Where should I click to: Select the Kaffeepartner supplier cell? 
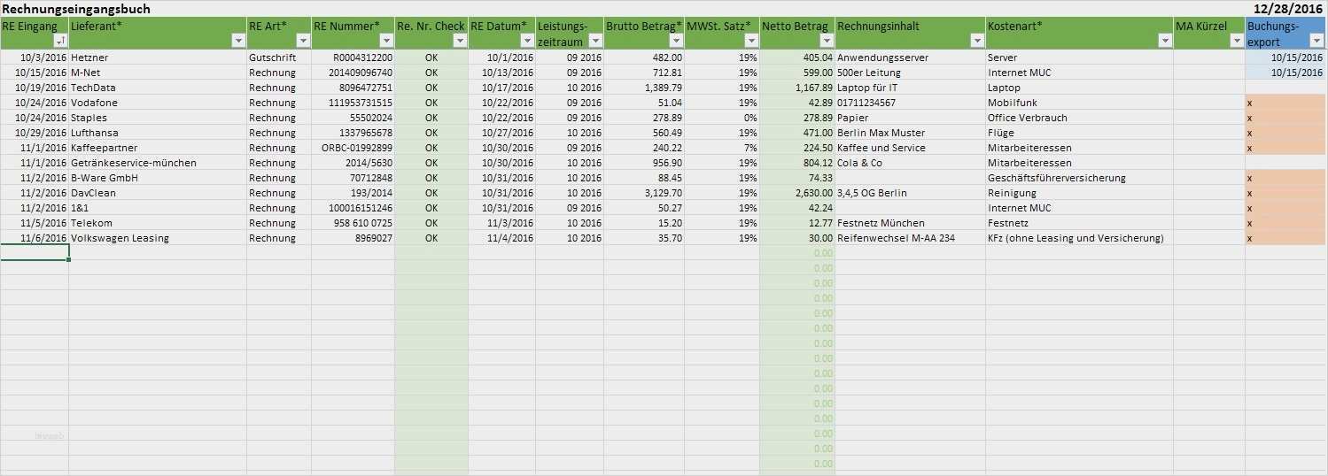[158, 148]
